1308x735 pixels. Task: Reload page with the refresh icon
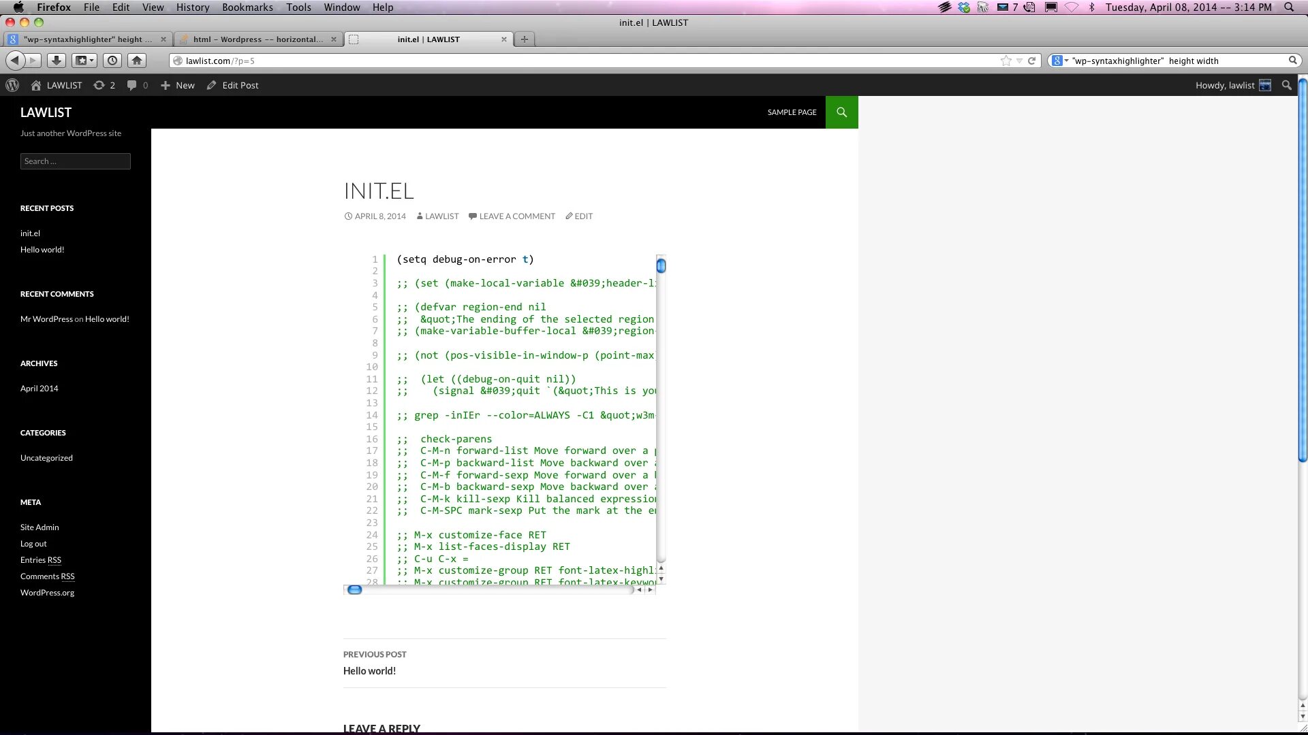pos(1031,61)
